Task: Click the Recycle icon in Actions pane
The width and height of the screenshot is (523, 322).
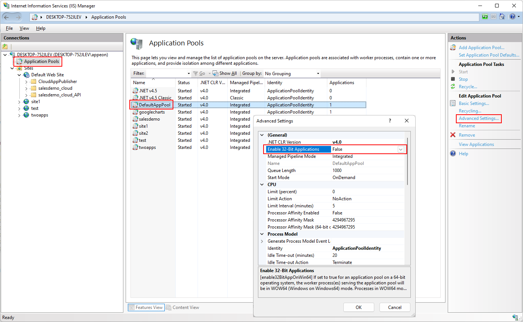Action: 453,87
